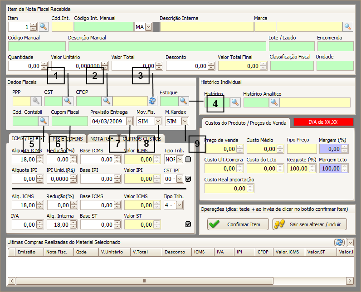
Task: Click the CST search magnifier icon
Action: (x=68, y=100)
